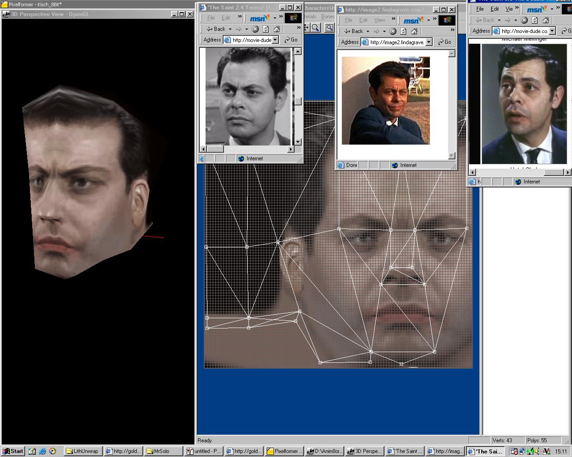
Task: Click Go button in The Saint 2.4 Teresa window
Action: 291,40
